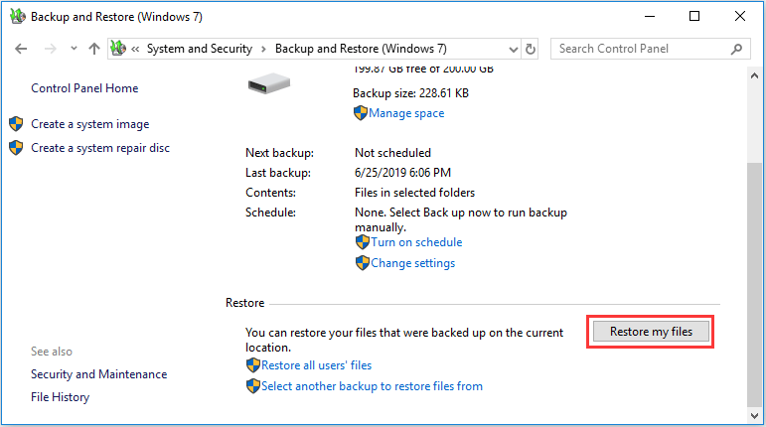
Task: Open System and Security breadcrumb
Action: [x=200, y=49]
